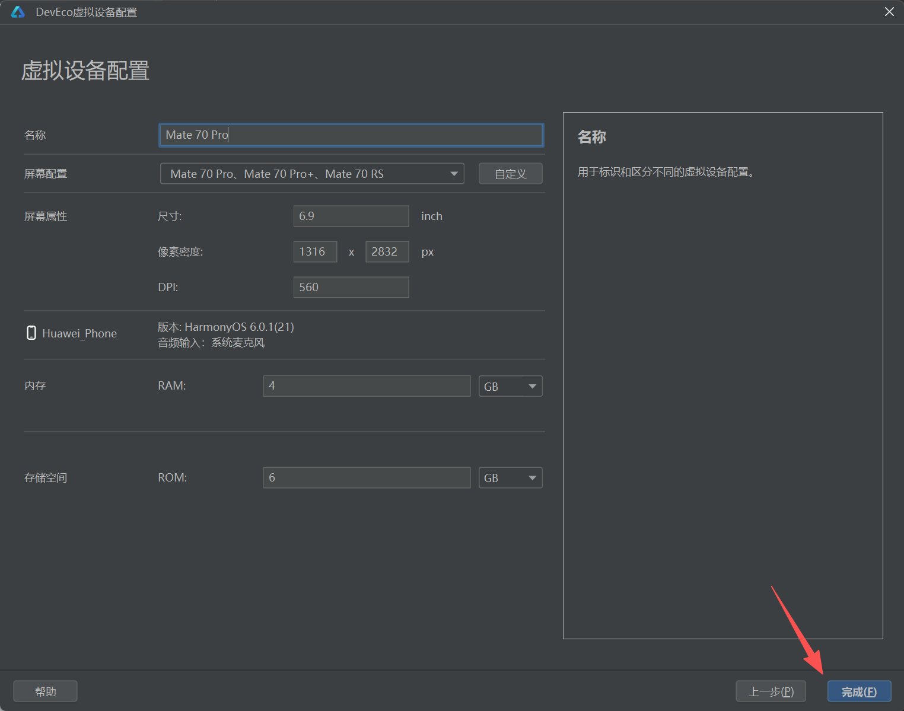Image resolution: width=904 pixels, height=711 pixels.
Task: Click the 尺寸 field showing 6.9
Action: point(351,216)
